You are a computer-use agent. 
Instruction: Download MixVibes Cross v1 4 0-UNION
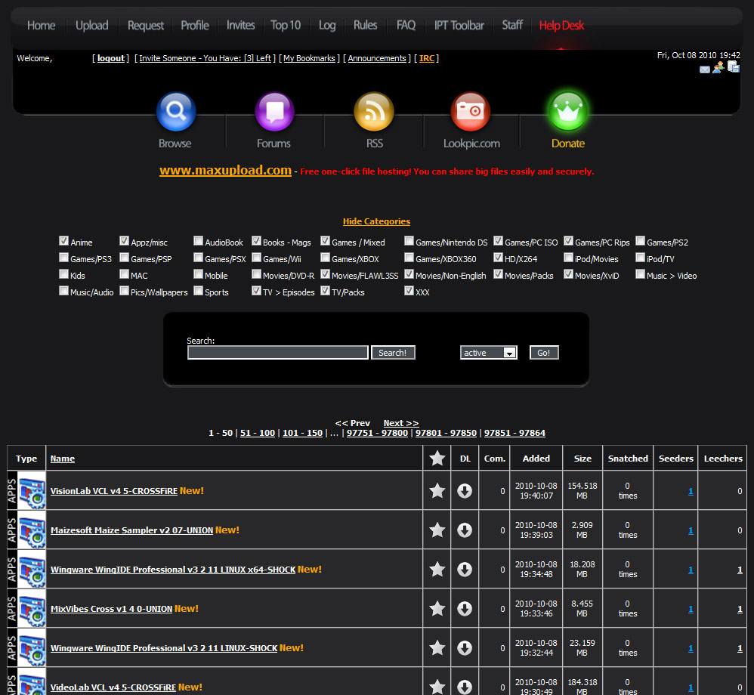click(x=465, y=608)
